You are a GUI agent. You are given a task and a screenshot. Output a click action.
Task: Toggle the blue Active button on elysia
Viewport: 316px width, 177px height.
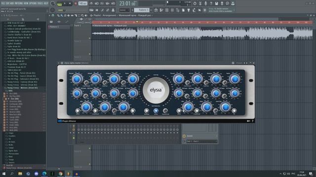156,111
